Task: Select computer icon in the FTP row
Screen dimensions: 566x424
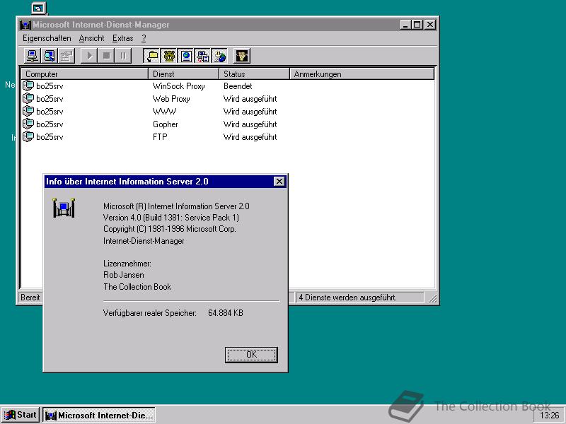Action: pos(28,136)
